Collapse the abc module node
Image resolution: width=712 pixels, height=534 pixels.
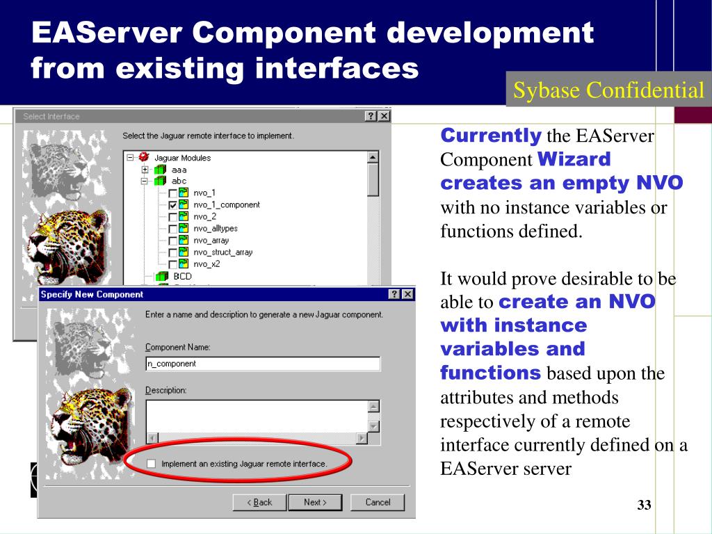[145, 181]
